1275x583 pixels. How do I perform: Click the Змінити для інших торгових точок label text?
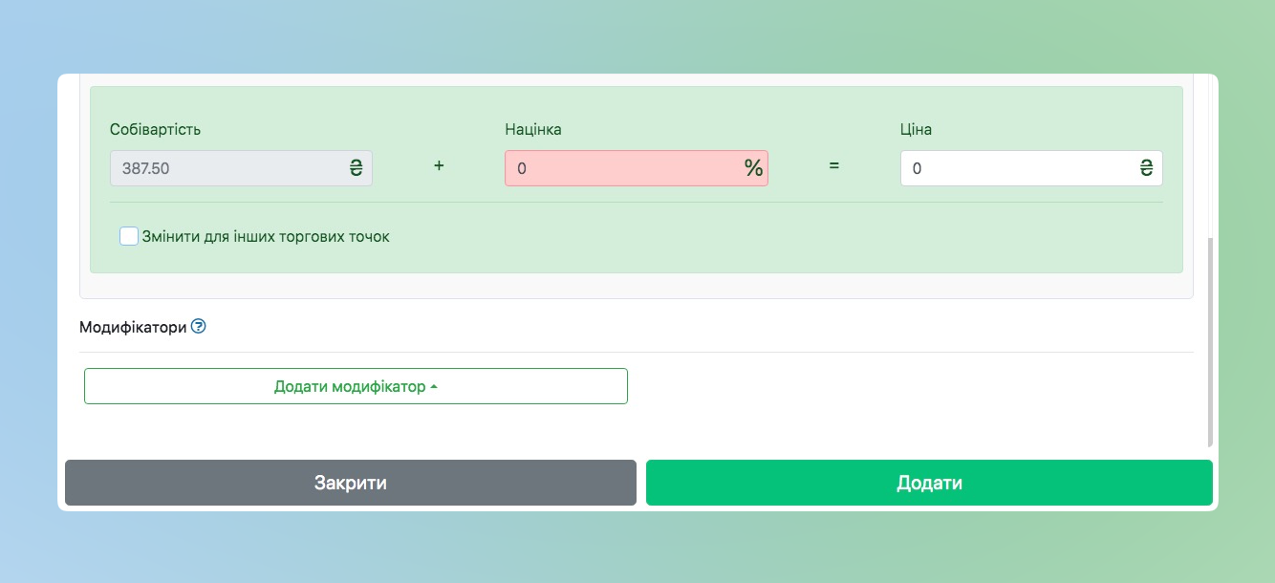266,236
